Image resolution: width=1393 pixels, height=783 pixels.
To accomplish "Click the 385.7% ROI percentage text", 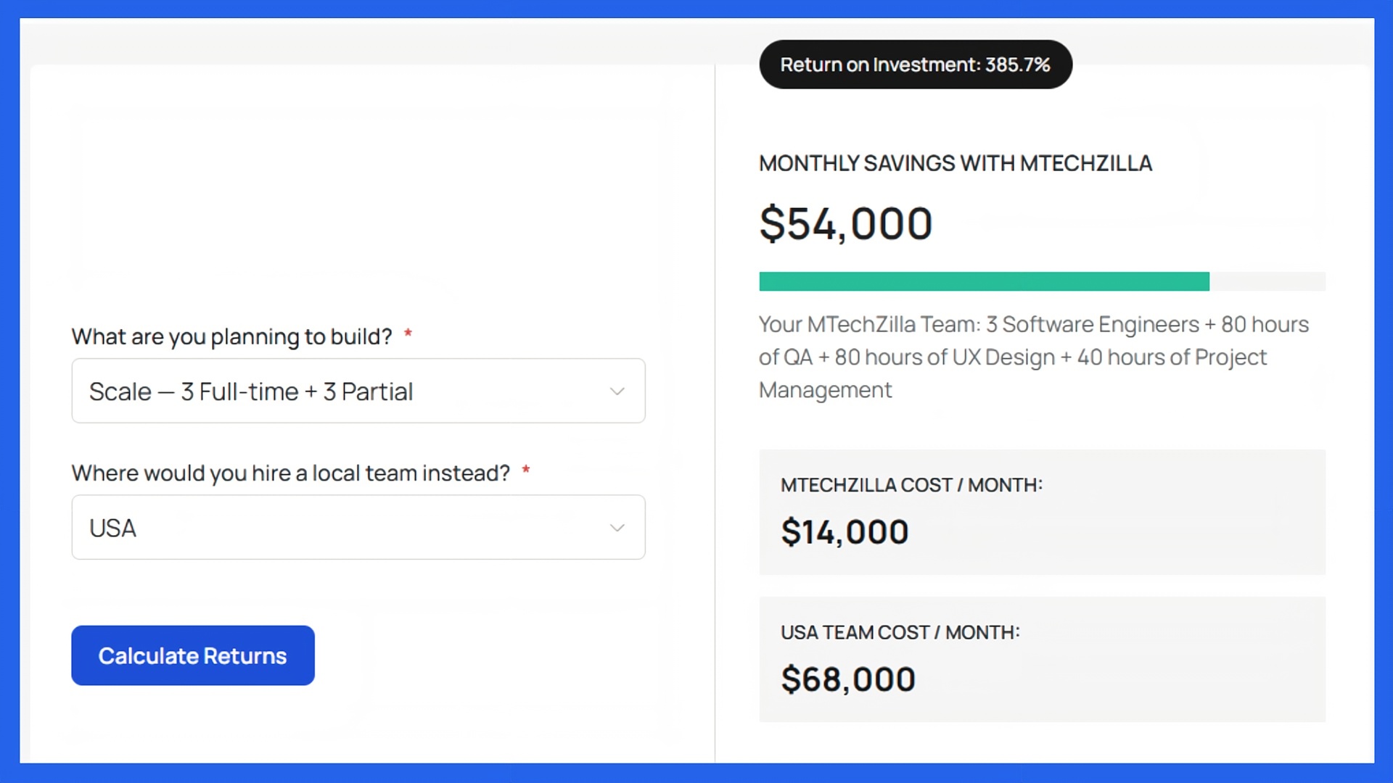I will (1017, 64).
